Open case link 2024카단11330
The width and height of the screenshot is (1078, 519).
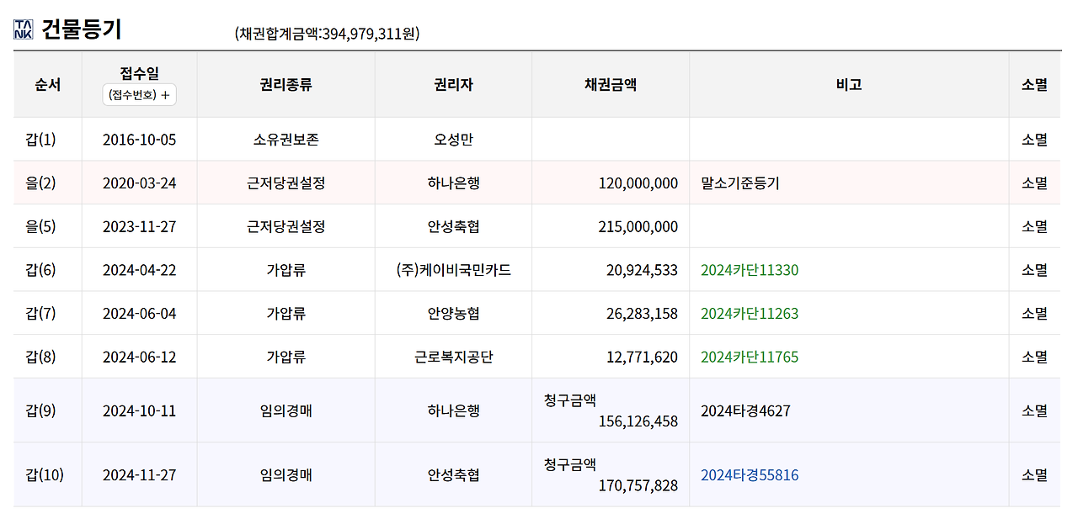pos(750,270)
